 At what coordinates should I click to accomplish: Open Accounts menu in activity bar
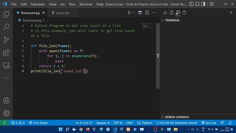(x=6, y=100)
